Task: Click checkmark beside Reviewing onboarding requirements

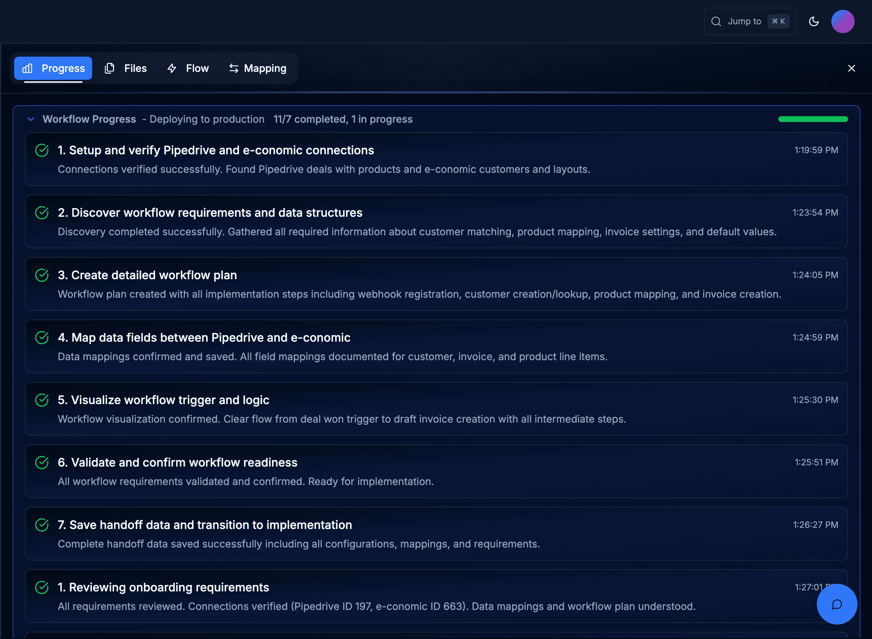Action: (x=42, y=587)
